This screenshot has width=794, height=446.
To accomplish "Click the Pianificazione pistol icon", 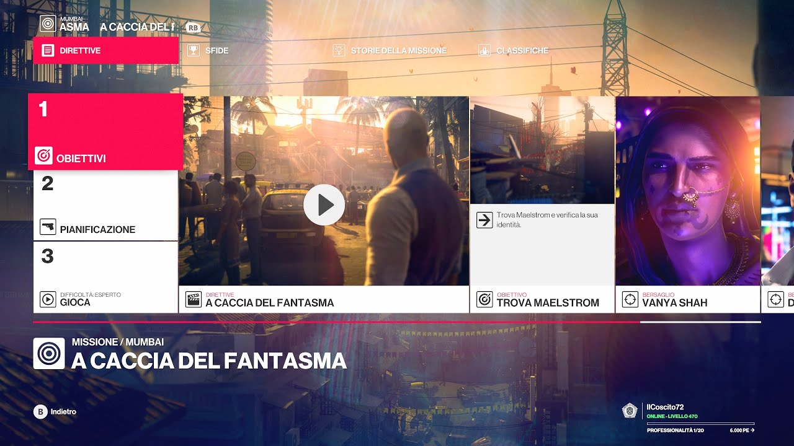I will click(x=48, y=227).
